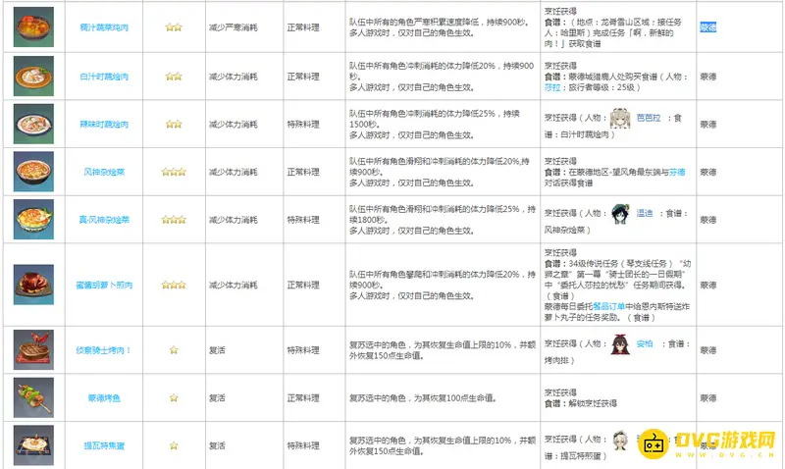The image size is (785, 469).
Task: Click the highlighted 蒙德 region text
Action: pyautogui.click(x=708, y=28)
